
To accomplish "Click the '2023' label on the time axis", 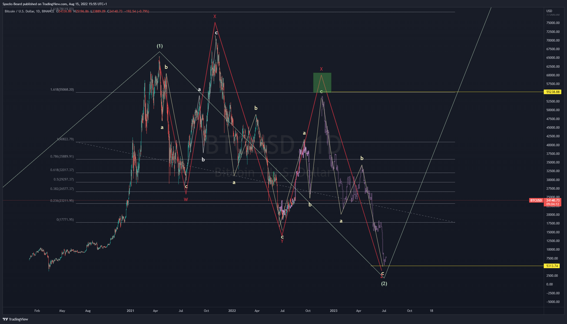I will [x=334, y=311].
